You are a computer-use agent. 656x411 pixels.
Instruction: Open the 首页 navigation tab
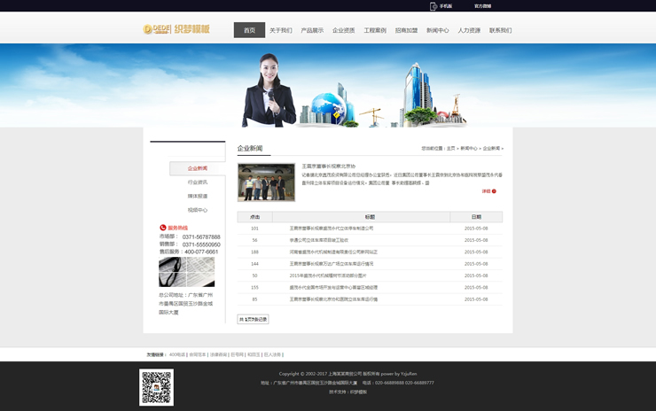click(x=249, y=30)
